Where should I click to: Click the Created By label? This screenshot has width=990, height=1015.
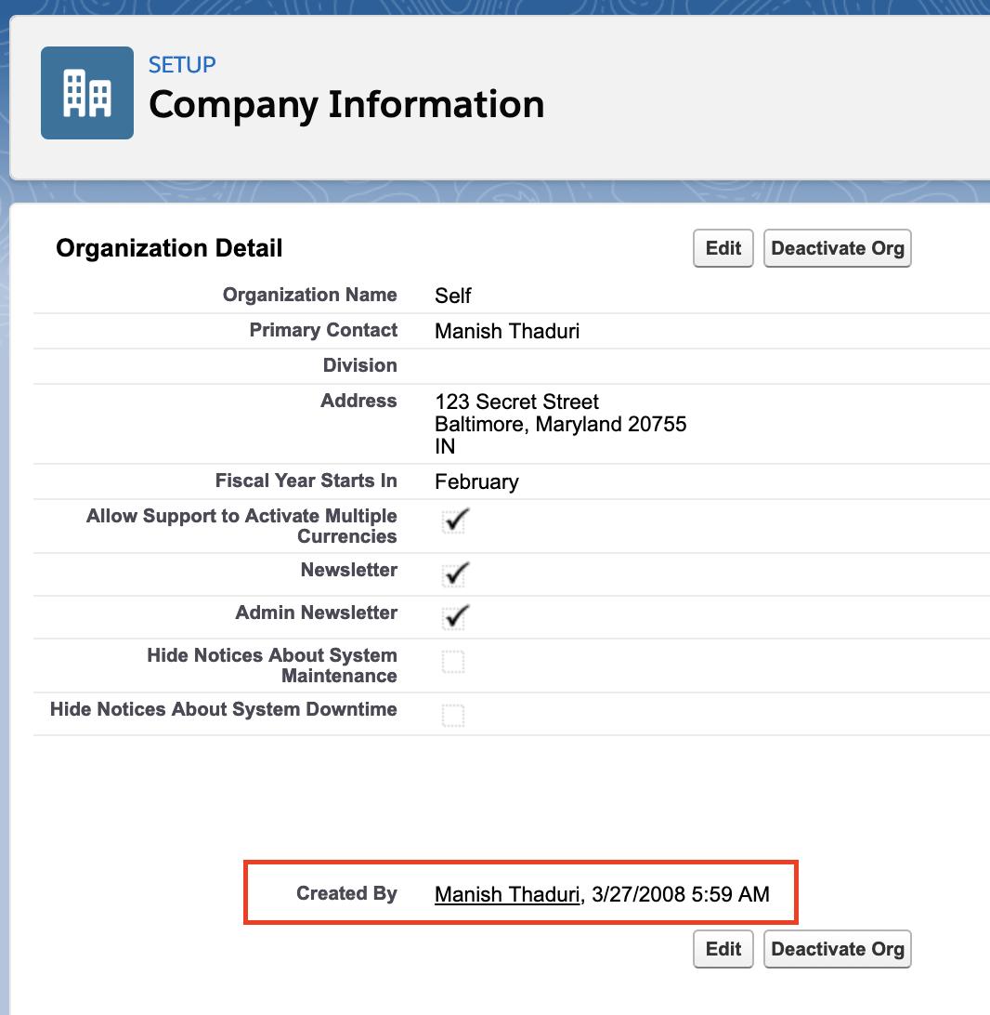[x=346, y=893]
